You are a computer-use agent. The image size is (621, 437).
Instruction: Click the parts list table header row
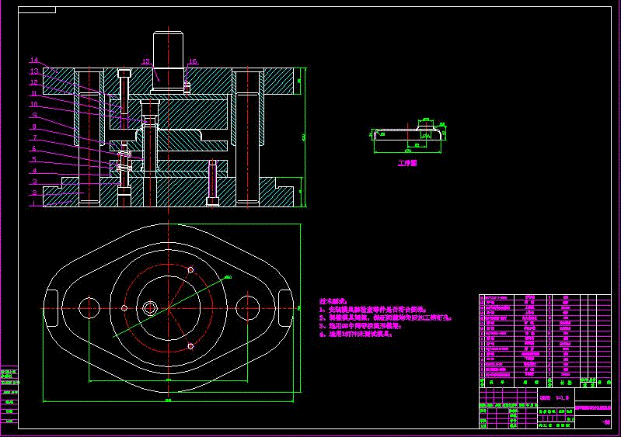545,383
